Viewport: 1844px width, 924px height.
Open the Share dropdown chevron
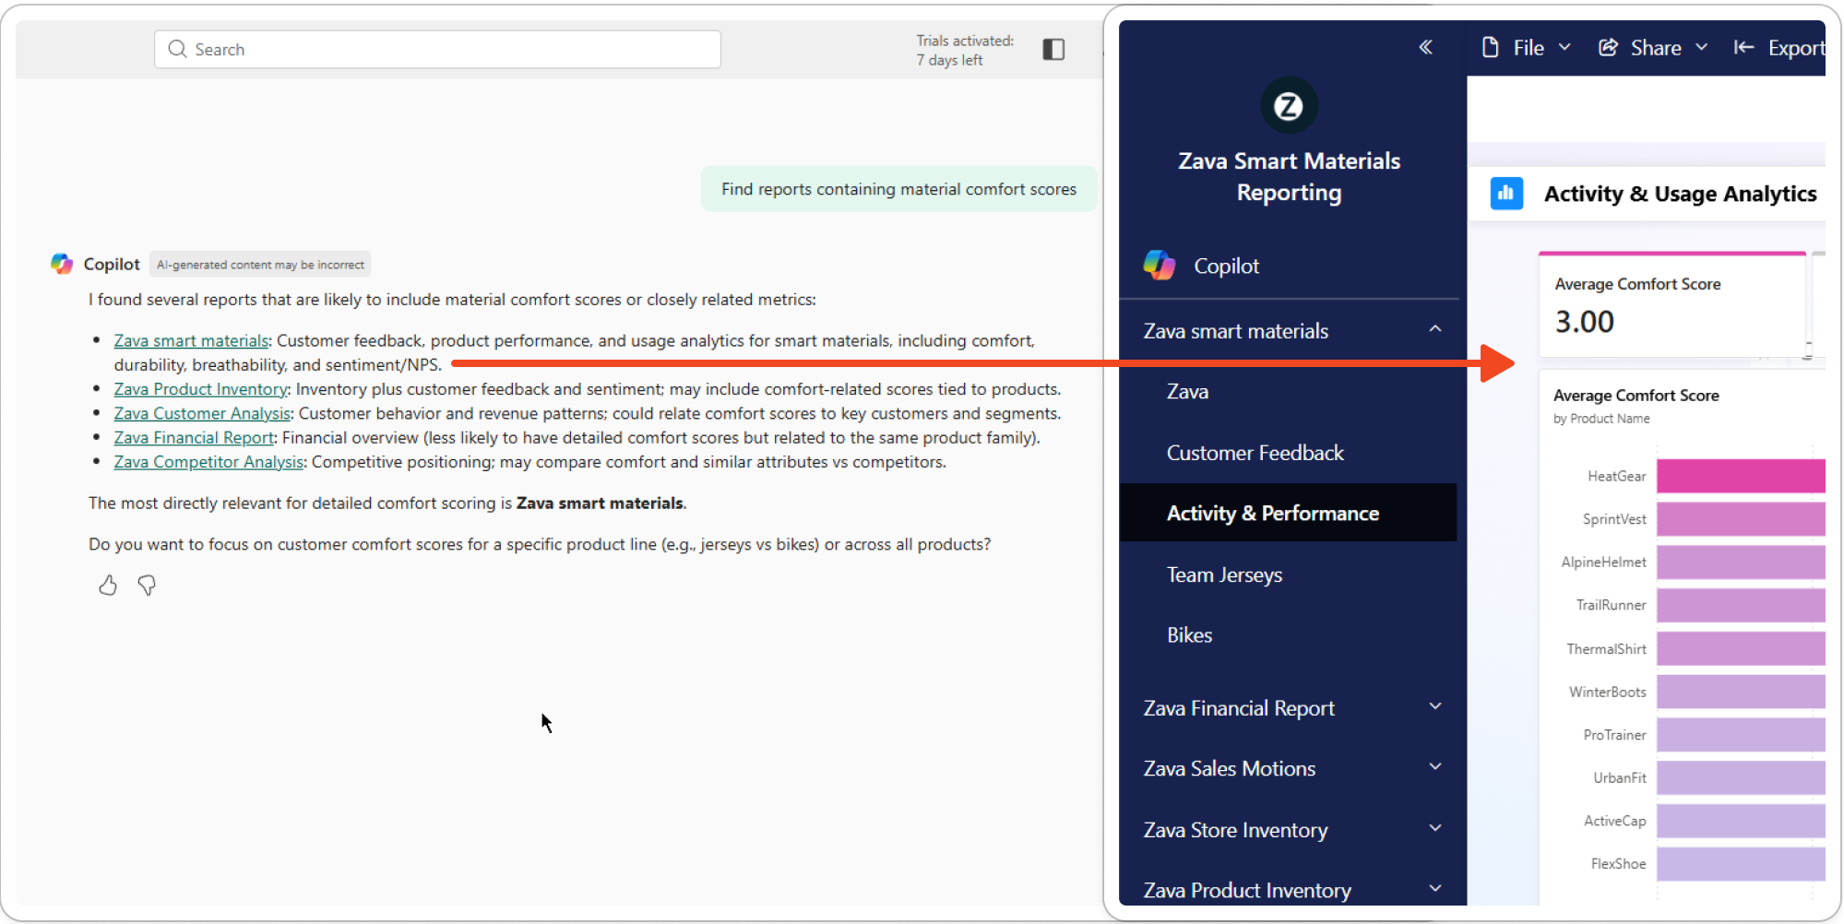coord(1702,47)
